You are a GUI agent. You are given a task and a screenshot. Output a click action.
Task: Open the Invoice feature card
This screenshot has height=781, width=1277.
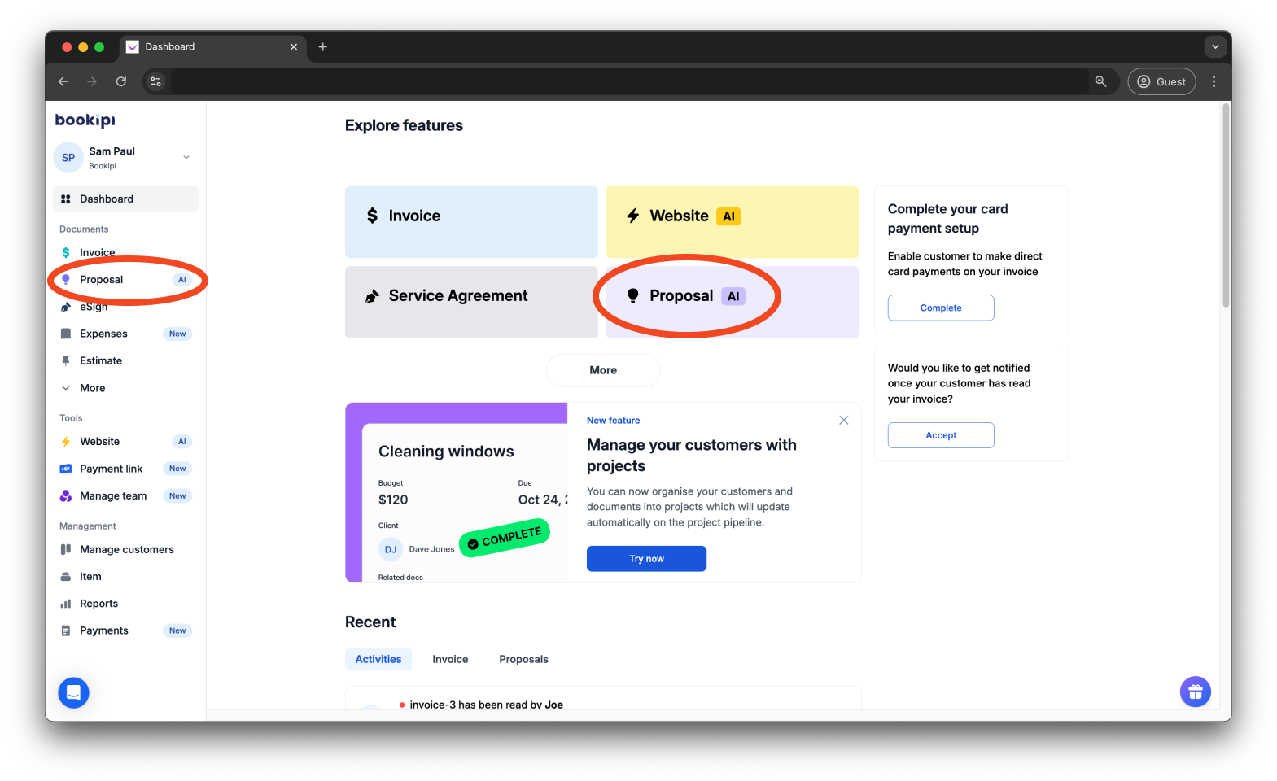471,222
